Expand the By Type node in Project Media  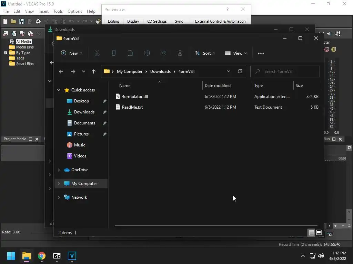click(6, 53)
